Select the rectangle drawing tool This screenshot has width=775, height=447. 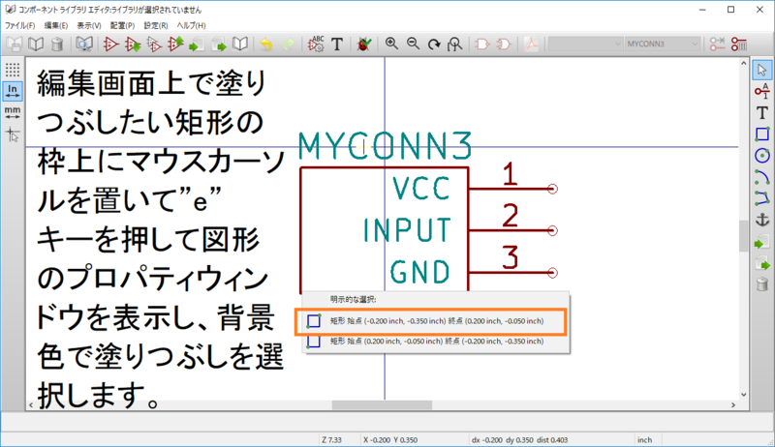click(761, 134)
